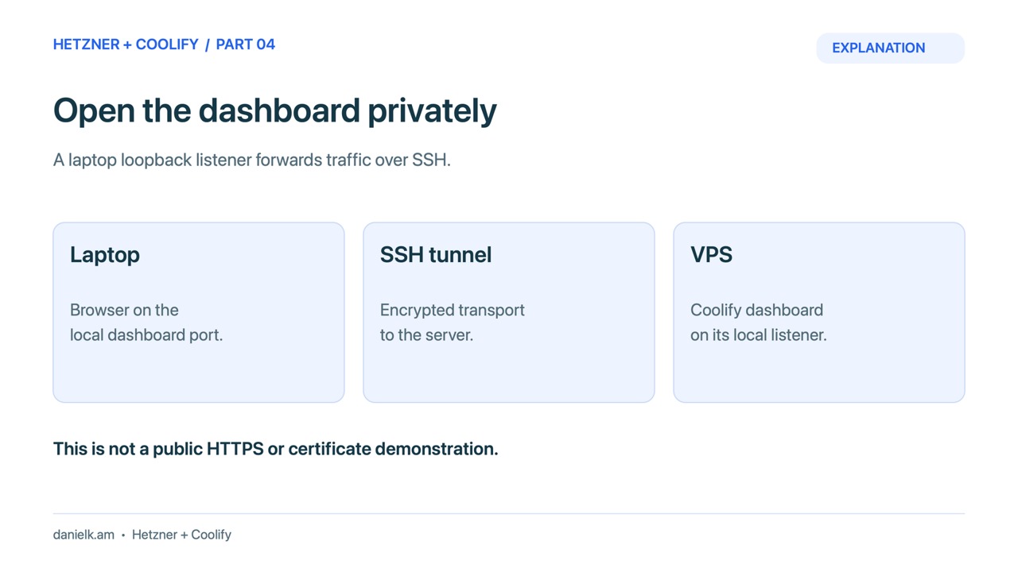Click the "VPS" card title
Screen dimensions: 1018x572
point(711,255)
